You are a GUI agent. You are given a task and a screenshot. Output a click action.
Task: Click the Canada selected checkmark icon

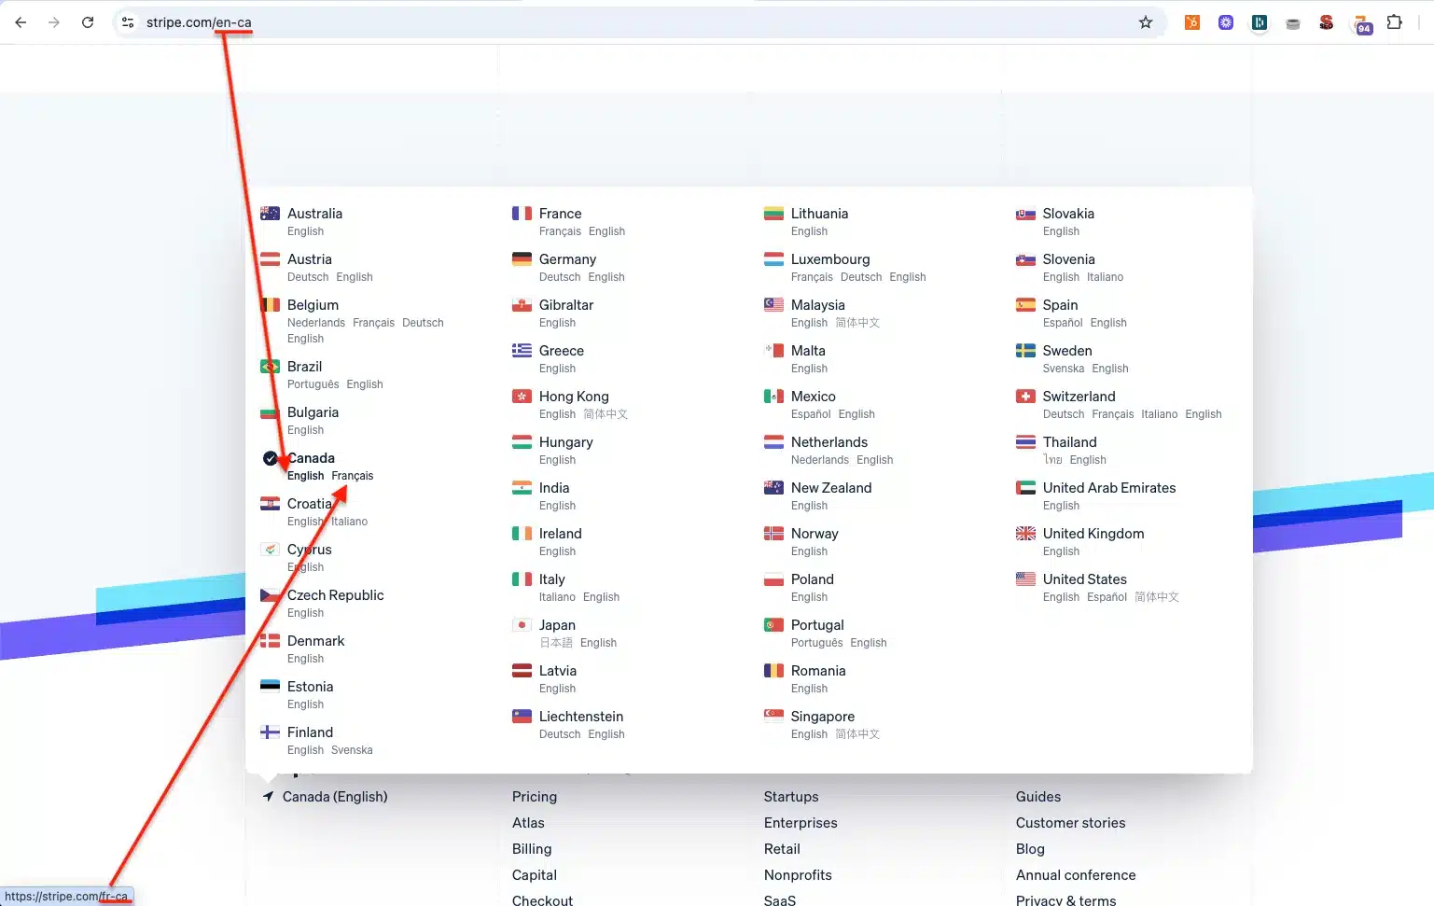(270, 458)
